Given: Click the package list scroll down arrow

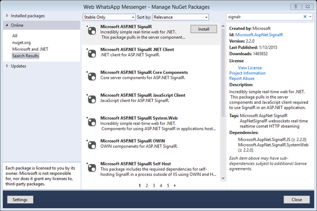Looking at the screenshot, I should [x=223, y=179].
